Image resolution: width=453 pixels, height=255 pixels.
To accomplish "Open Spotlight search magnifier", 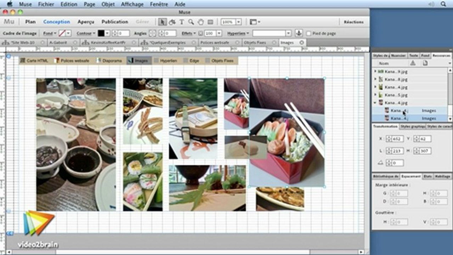I will click(x=443, y=4).
